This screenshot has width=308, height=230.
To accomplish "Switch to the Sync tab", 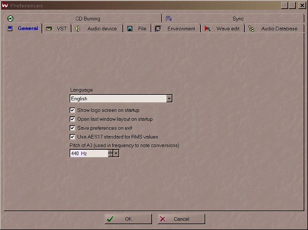I will [233, 18].
